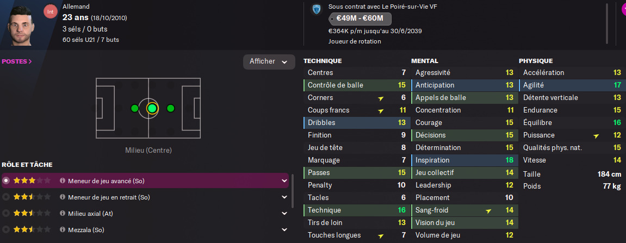Click the yellow arrow next to Puissance

(x=596, y=135)
